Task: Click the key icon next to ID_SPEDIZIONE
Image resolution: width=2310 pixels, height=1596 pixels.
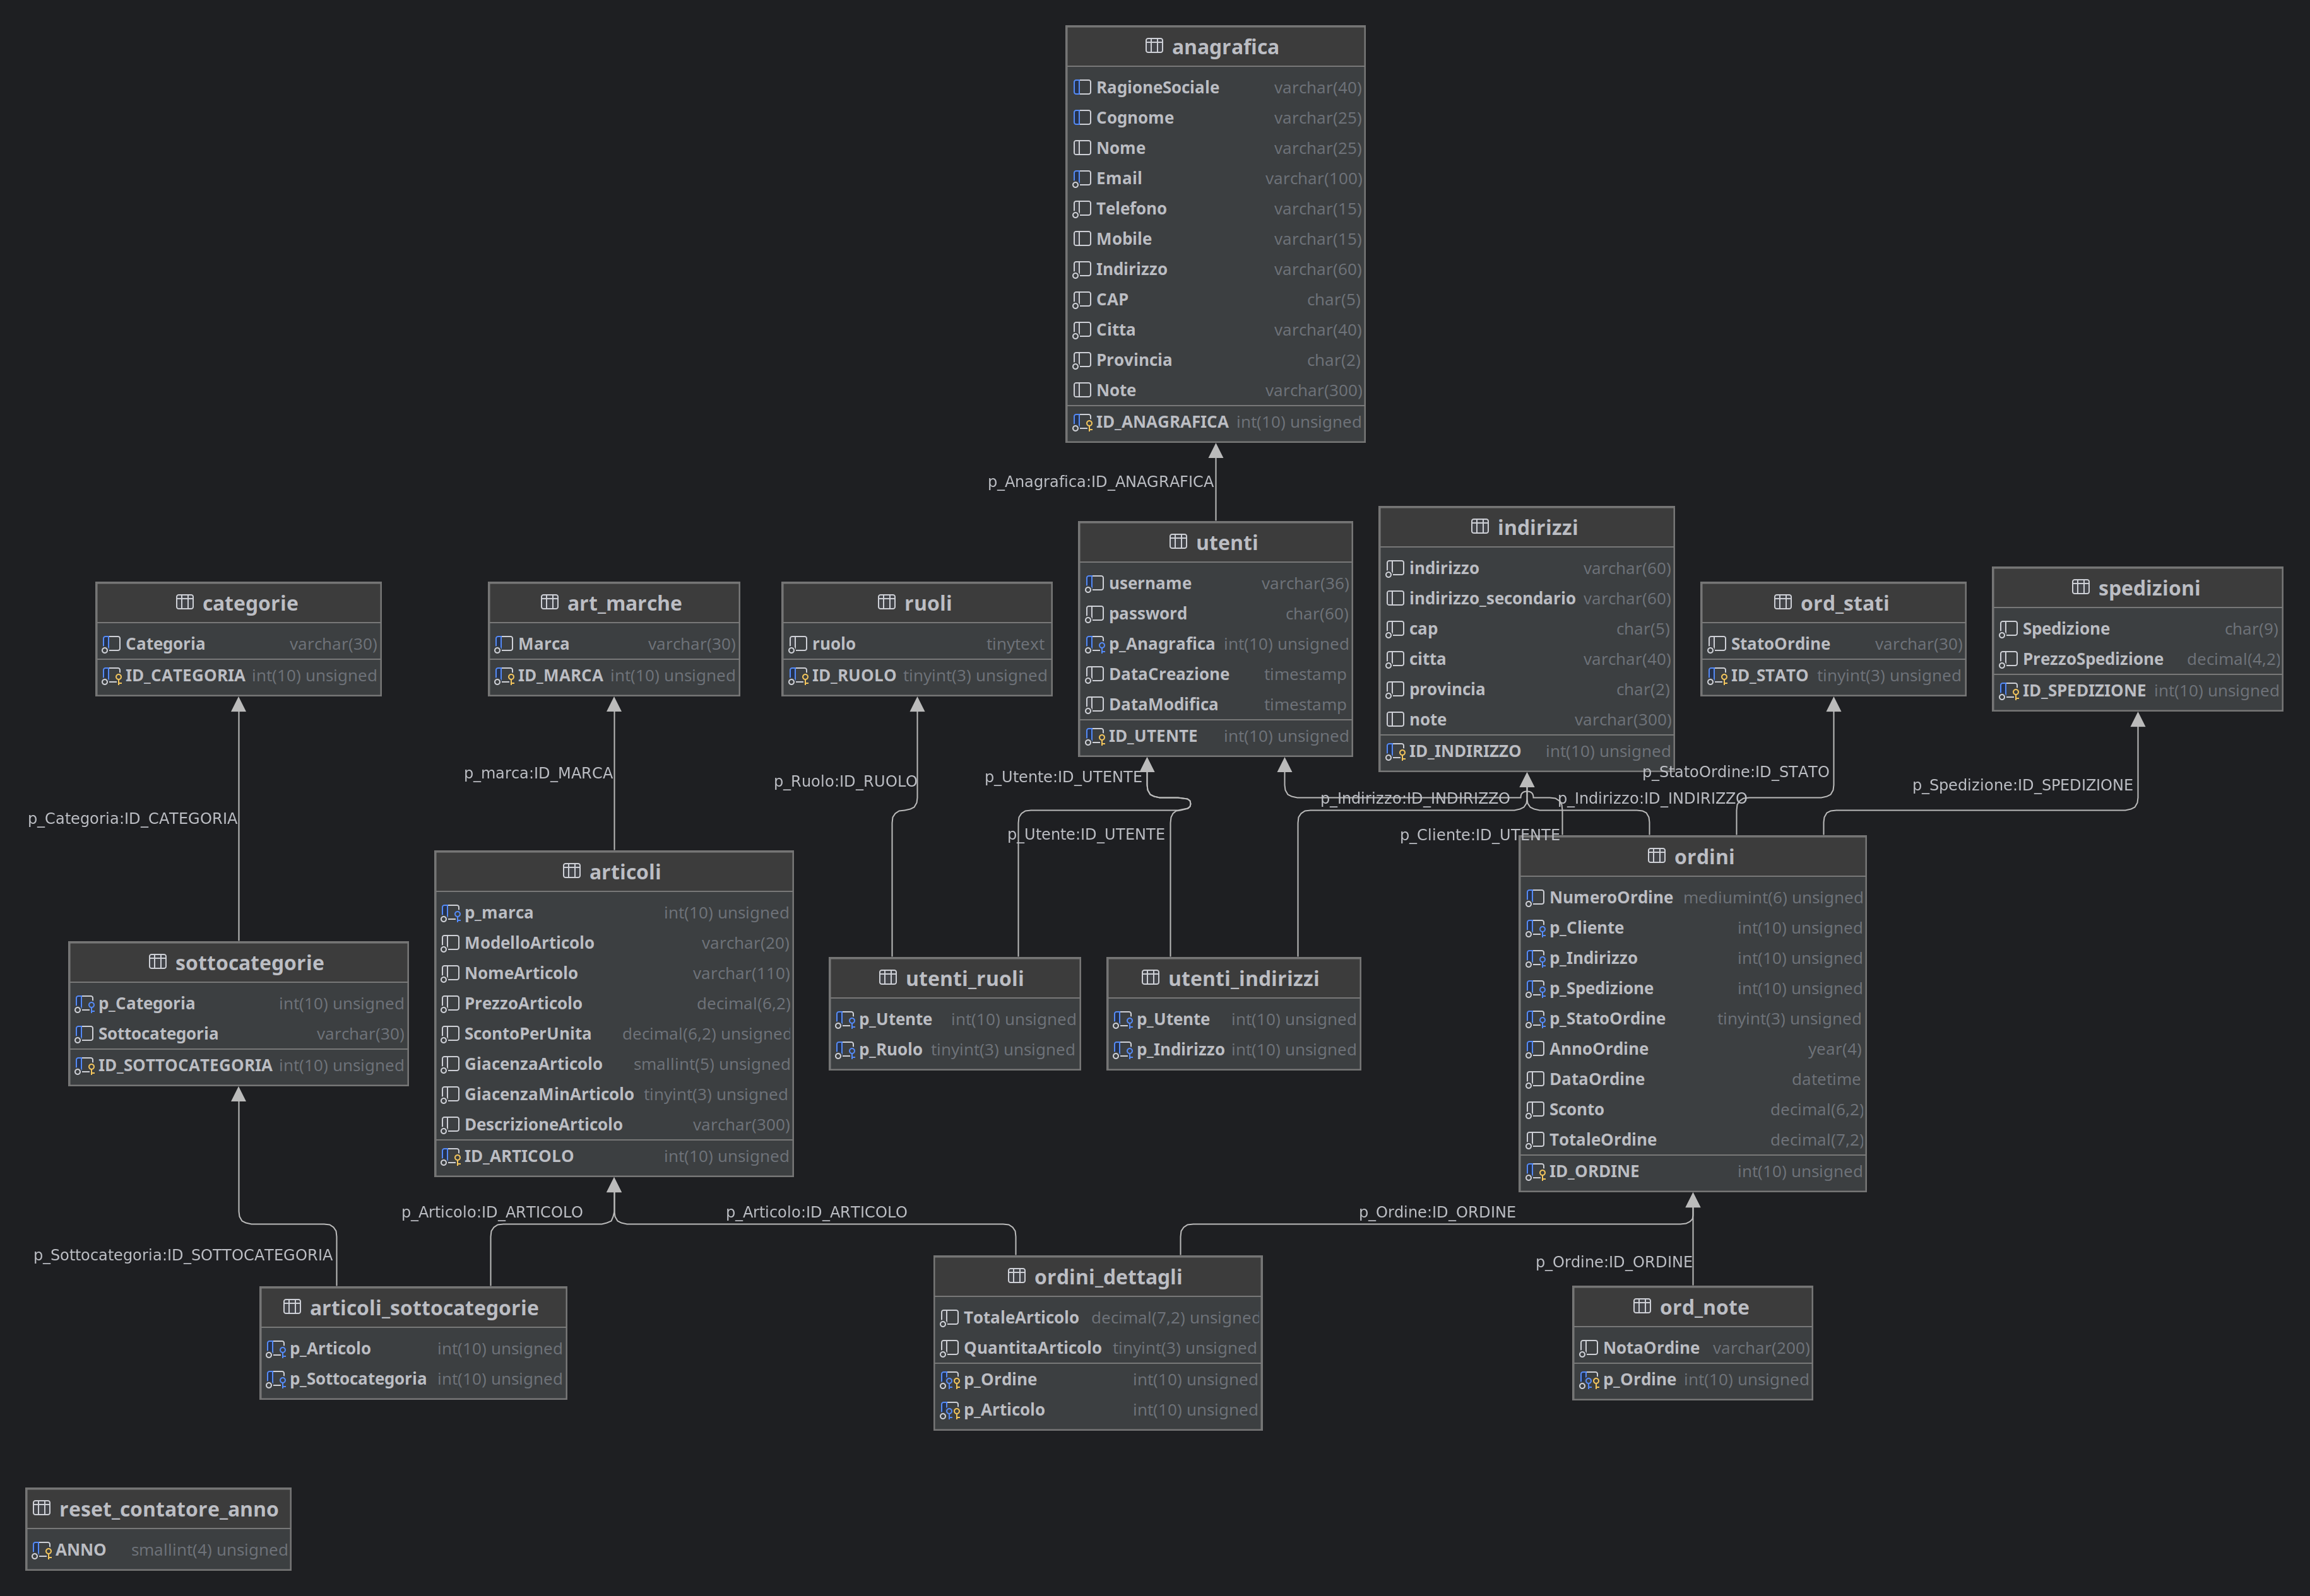Action: pyautogui.click(x=2008, y=691)
